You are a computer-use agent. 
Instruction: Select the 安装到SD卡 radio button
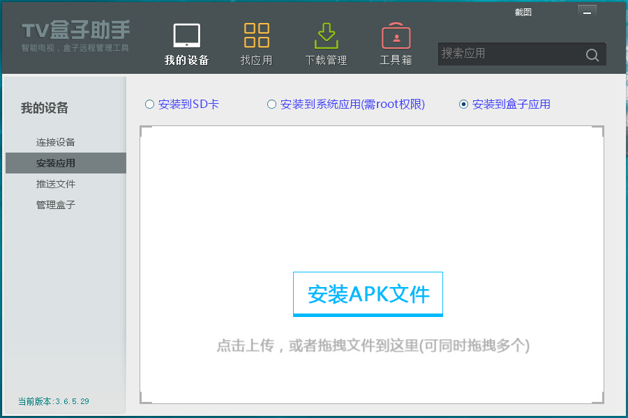click(149, 104)
